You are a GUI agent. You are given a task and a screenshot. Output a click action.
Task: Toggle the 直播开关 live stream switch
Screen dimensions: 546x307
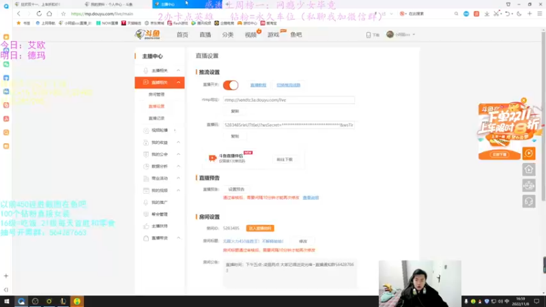(x=231, y=85)
